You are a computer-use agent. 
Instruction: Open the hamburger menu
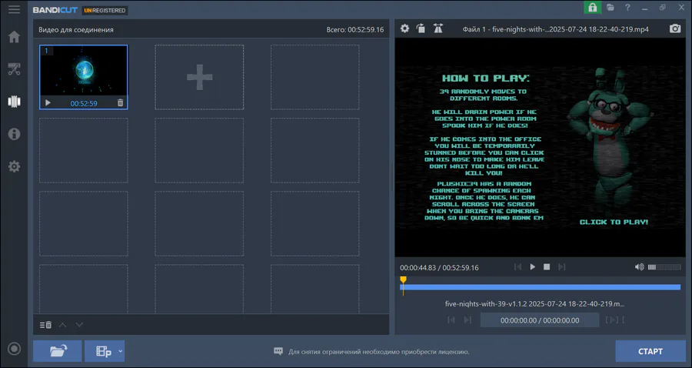pos(14,9)
